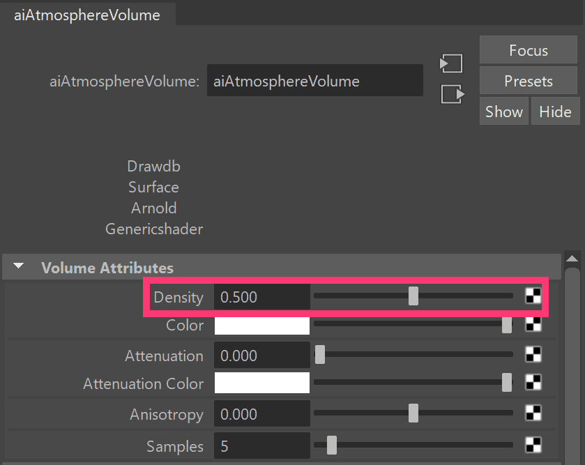Click the Arnold classification text
The image size is (585, 465).
coord(153,208)
